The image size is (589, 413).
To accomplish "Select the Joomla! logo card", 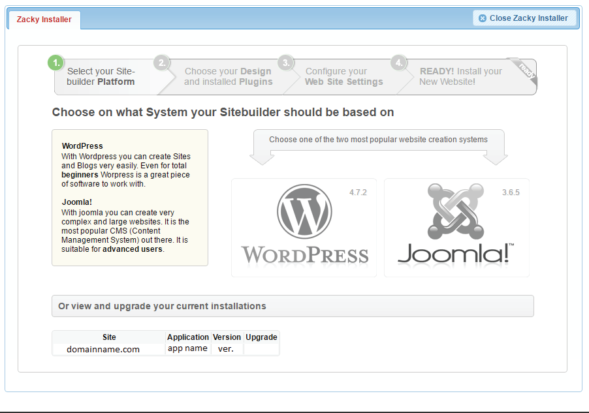I will pyautogui.click(x=456, y=228).
